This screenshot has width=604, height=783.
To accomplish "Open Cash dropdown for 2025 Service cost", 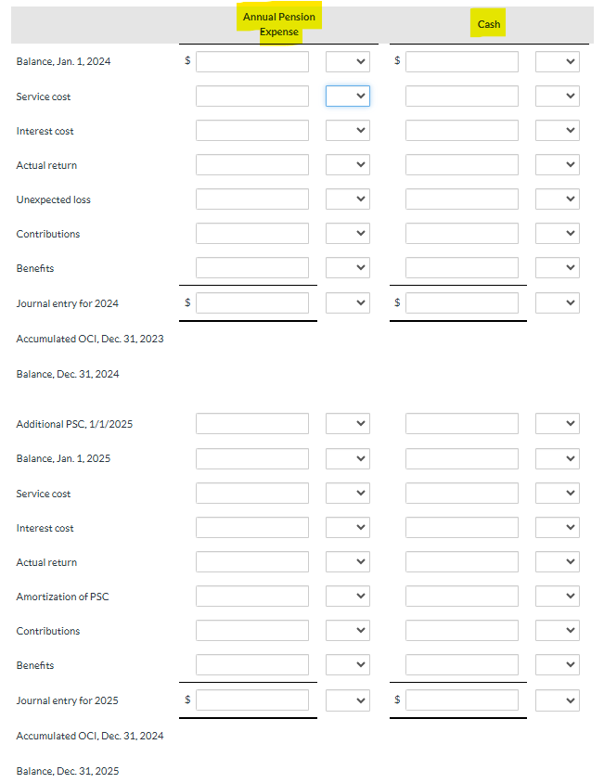I will click(x=558, y=493).
